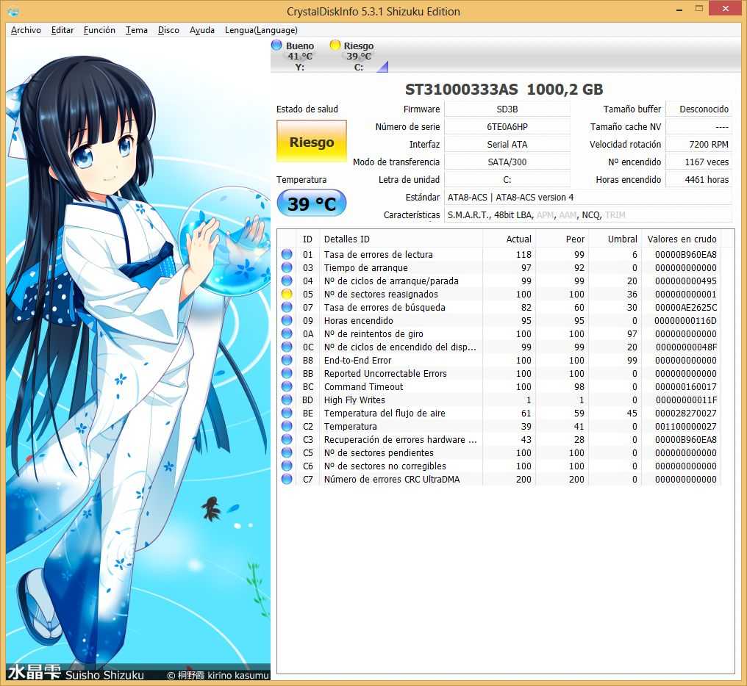Screen dimensions: 747x686
Task: Click the raw value 000028270027
Action: 685,414
